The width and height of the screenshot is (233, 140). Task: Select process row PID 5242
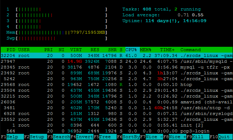point(117,79)
